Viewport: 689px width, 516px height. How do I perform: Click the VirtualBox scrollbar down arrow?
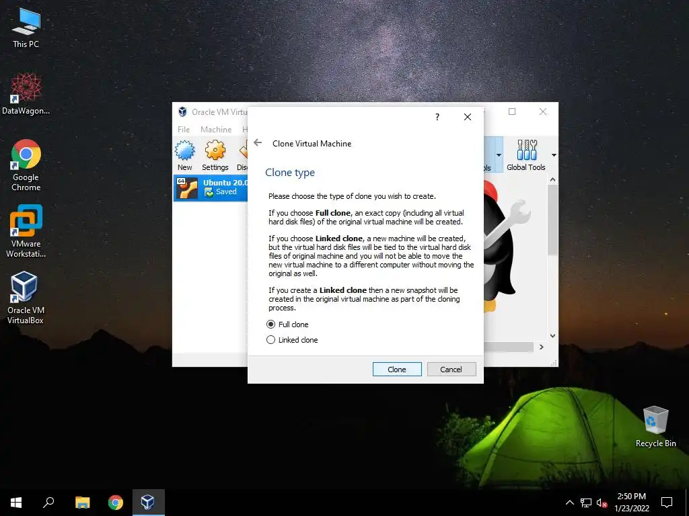tap(553, 336)
